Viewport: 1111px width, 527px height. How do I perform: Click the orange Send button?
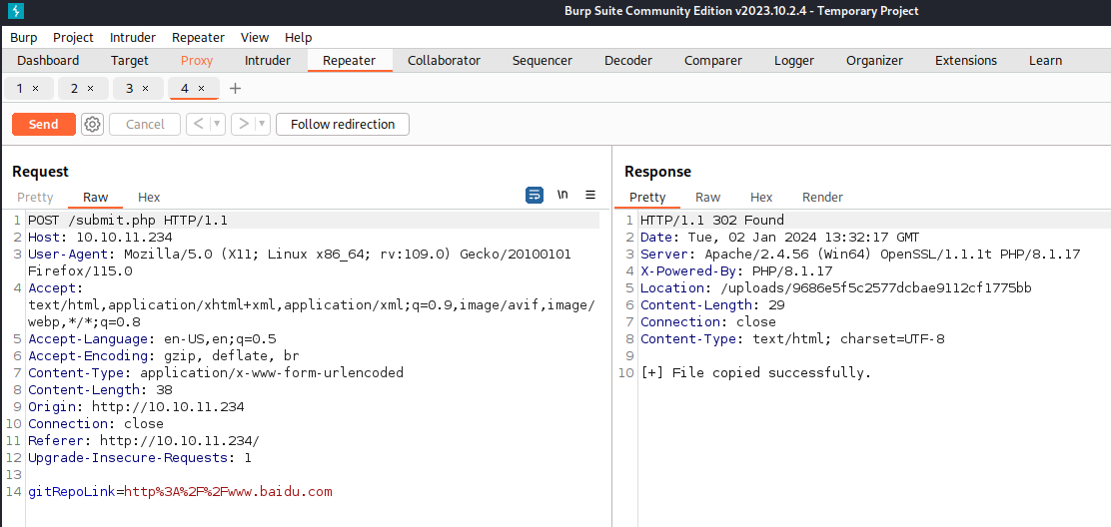[x=43, y=125]
